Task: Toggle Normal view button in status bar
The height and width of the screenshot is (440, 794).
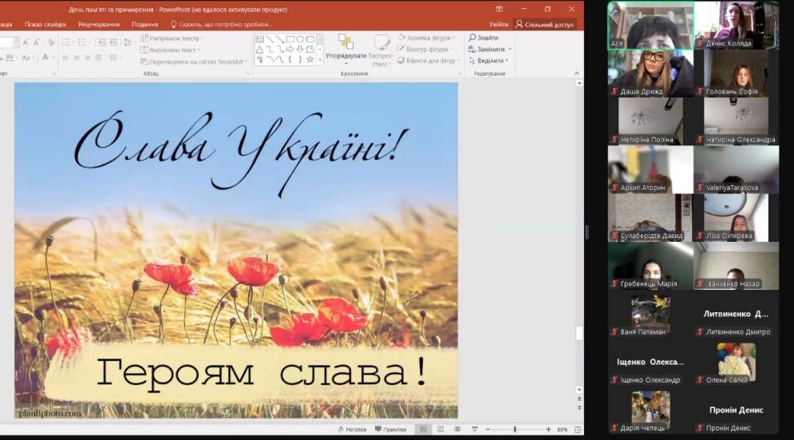Action: [422, 430]
